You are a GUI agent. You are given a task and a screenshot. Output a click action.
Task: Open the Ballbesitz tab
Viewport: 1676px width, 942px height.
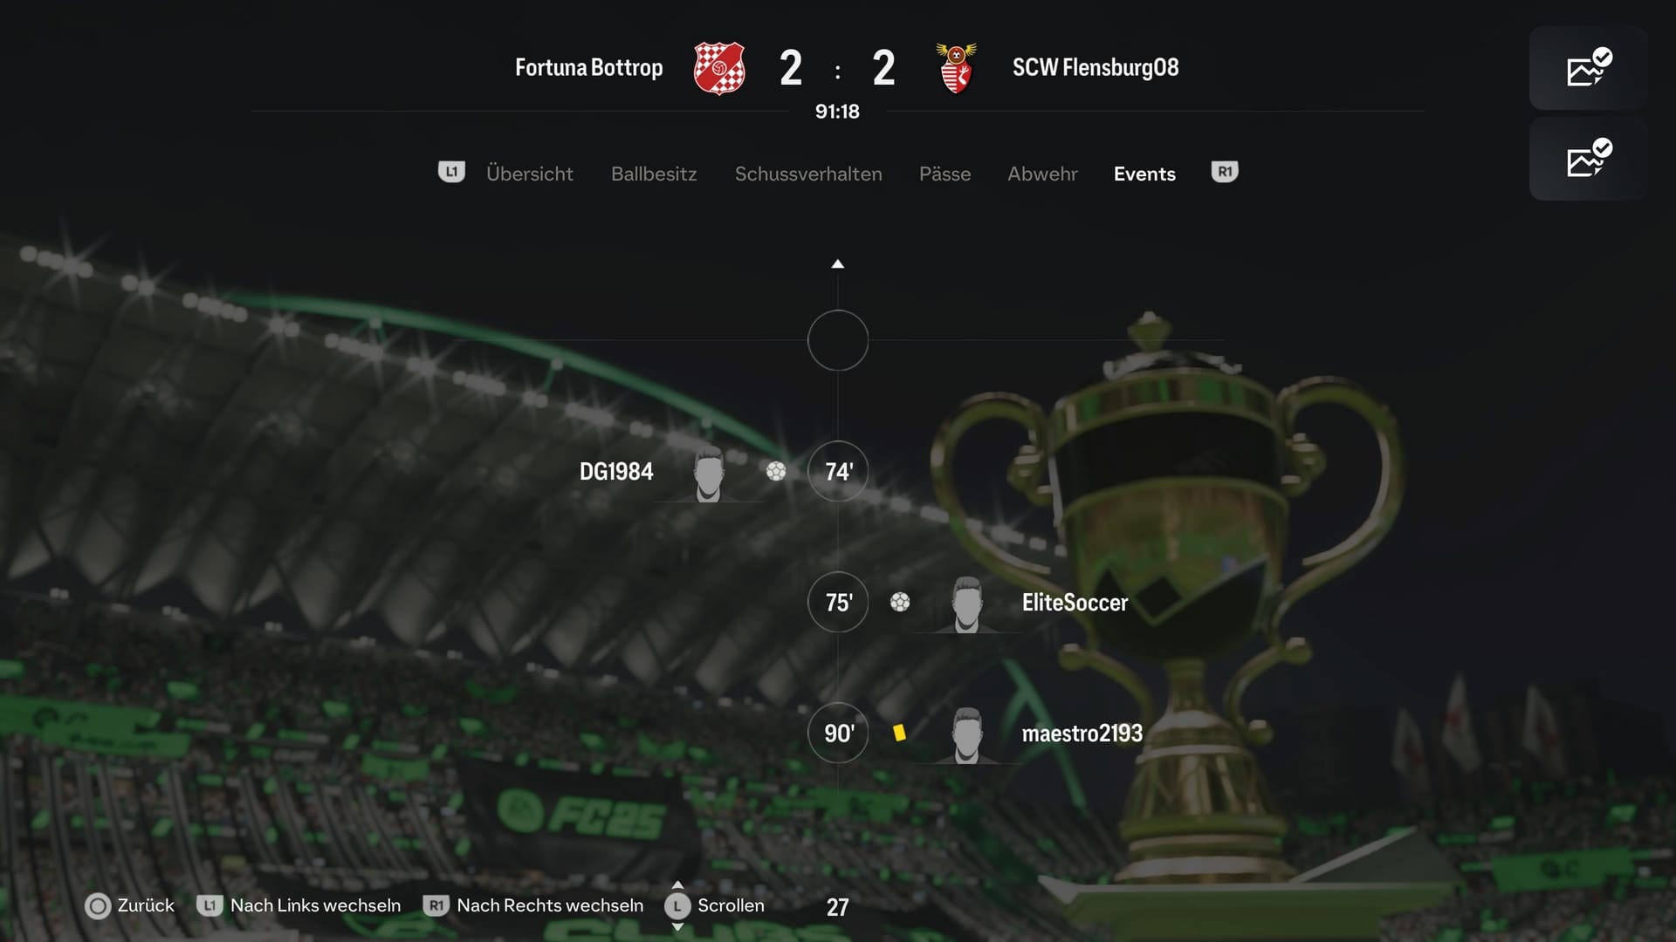654,174
